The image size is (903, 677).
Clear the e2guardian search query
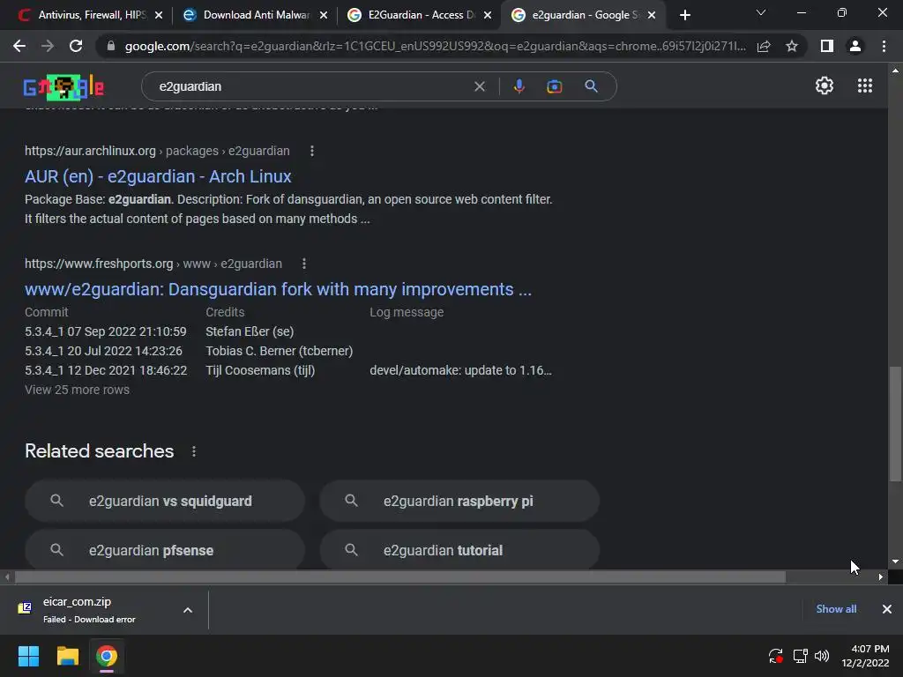click(x=479, y=86)
